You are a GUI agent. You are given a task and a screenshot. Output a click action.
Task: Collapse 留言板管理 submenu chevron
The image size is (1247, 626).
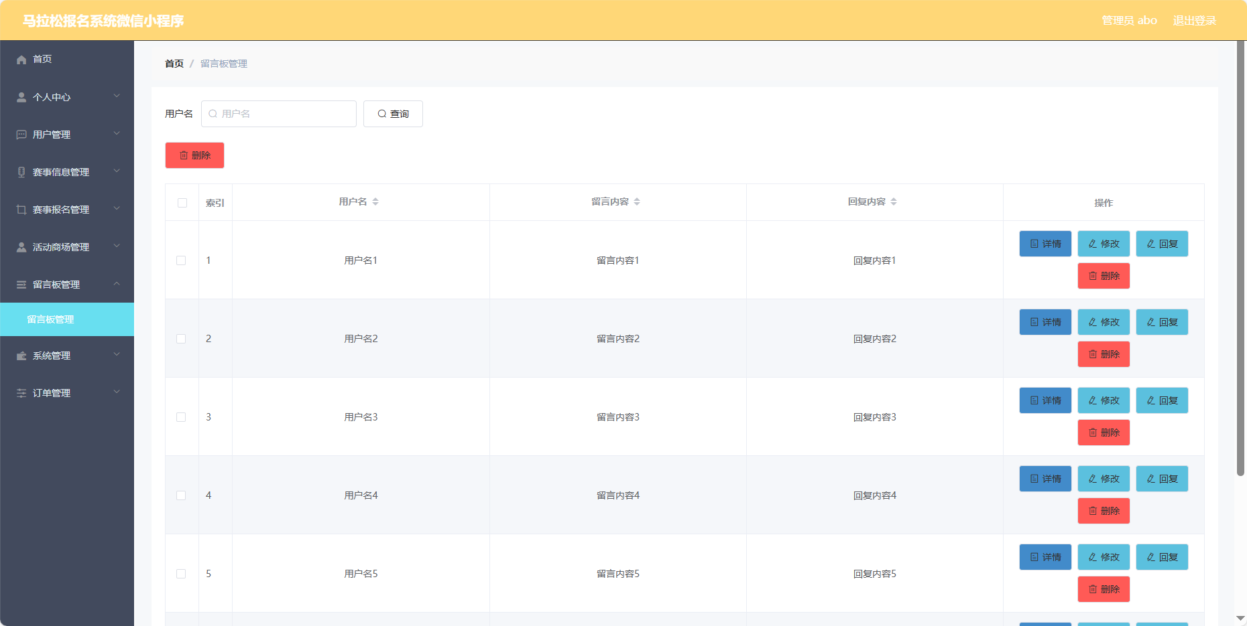[117, 283]
